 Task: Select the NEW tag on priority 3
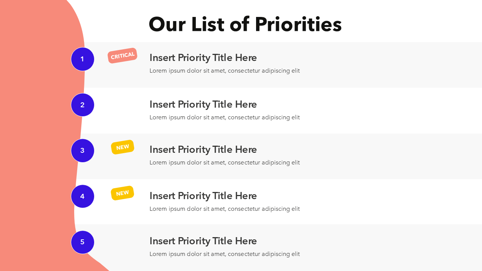(x=122, y=147)
